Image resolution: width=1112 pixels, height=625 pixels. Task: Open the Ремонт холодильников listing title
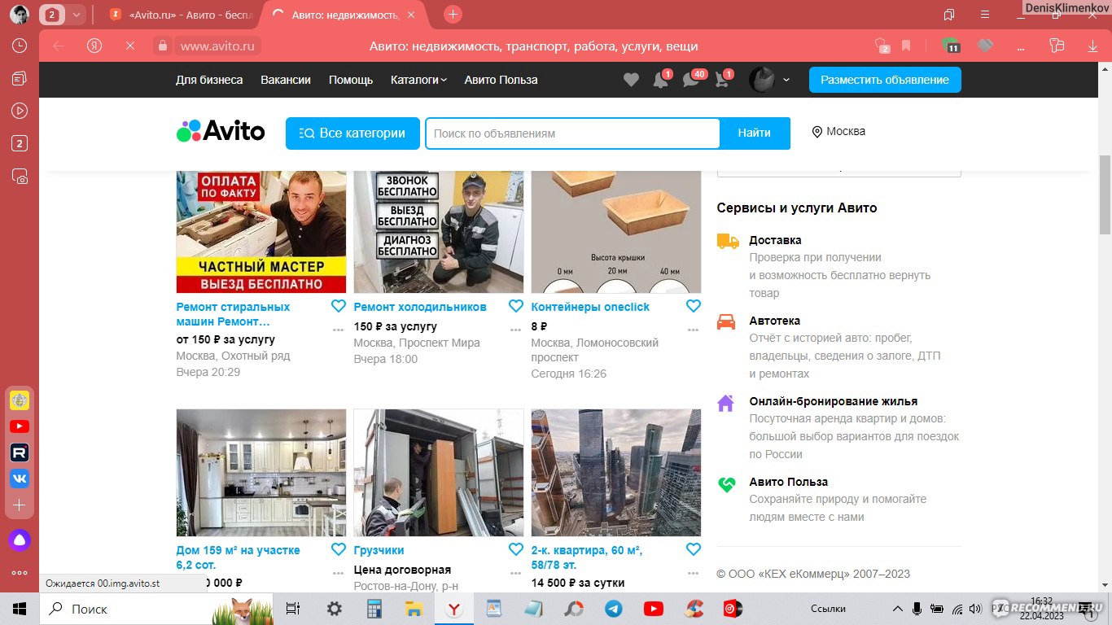[x=420, y=307]
